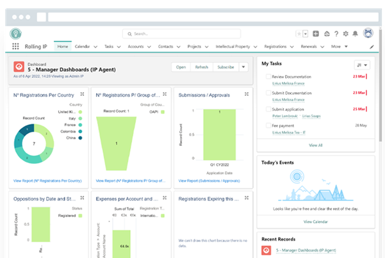Open the Projects tab

194,46
